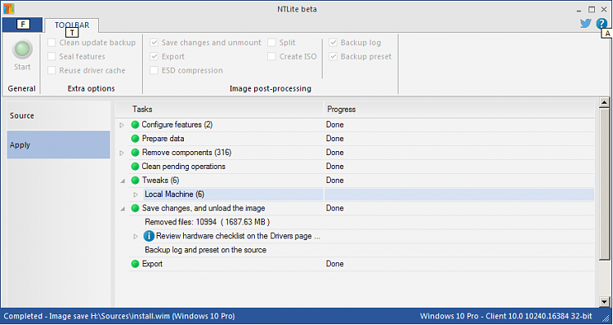The image size is (613, 325).
Task: Select the Export task row text
Action: coord(152,264)
